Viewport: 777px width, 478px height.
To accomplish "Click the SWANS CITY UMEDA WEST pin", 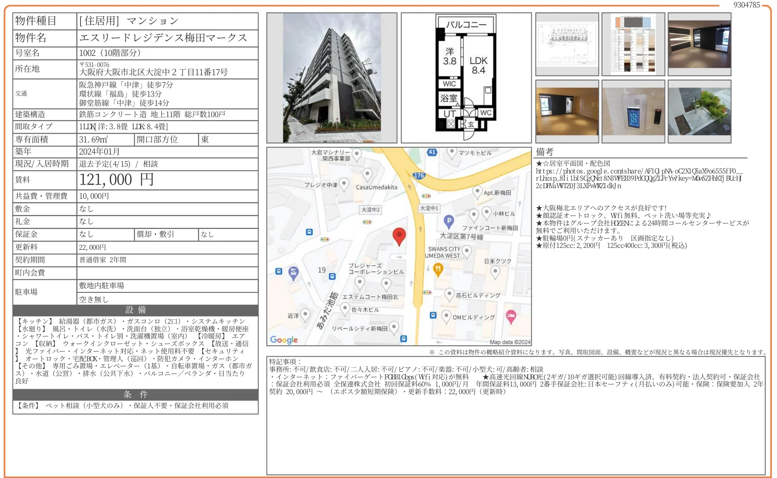I will pyautogui.click(x=467, y=251).
